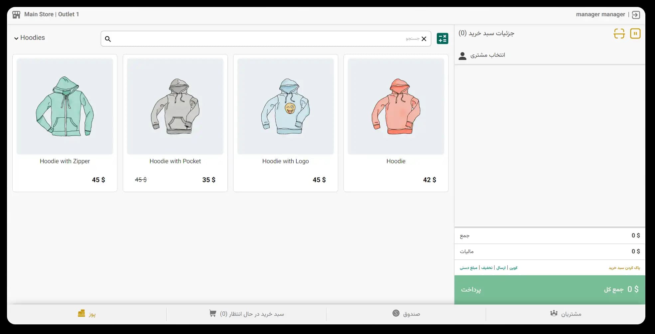Click the struck-through 45 $ price

point(141,180)
